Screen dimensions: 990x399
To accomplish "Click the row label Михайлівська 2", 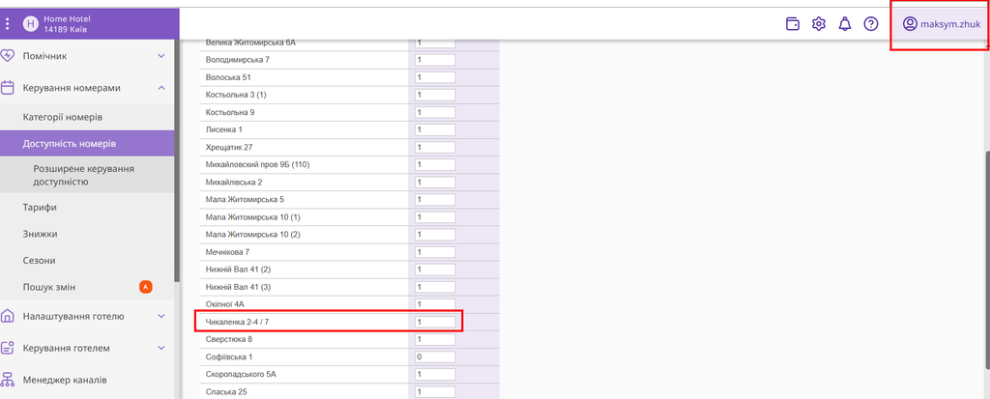I will coord(234,182).
